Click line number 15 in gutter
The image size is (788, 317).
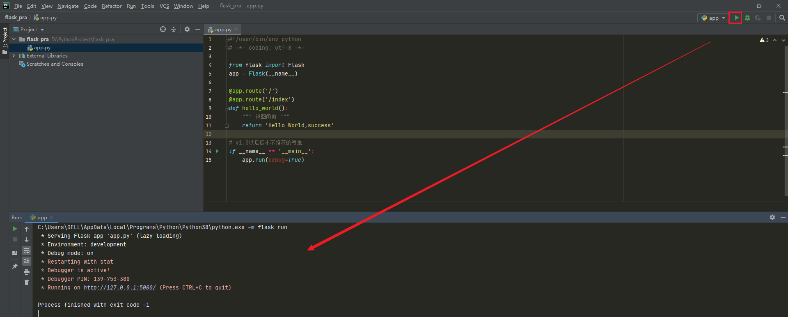click(208, 160)
